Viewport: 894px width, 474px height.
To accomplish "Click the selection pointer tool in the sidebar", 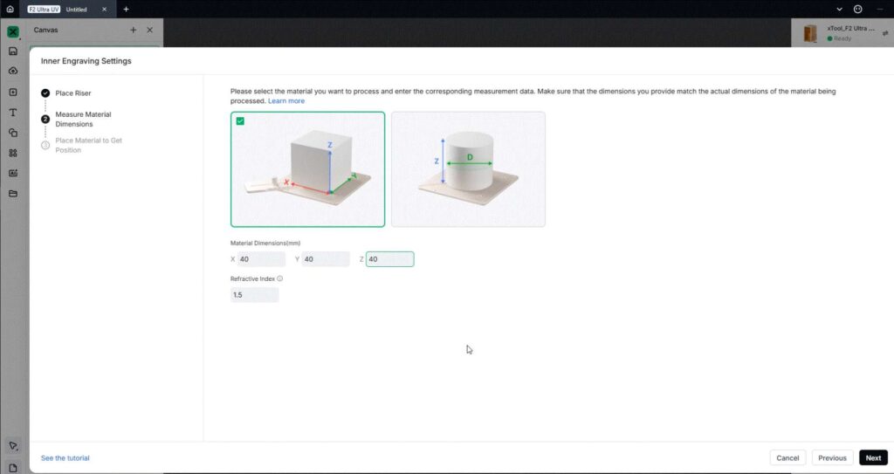I will (x=13, y=446).
